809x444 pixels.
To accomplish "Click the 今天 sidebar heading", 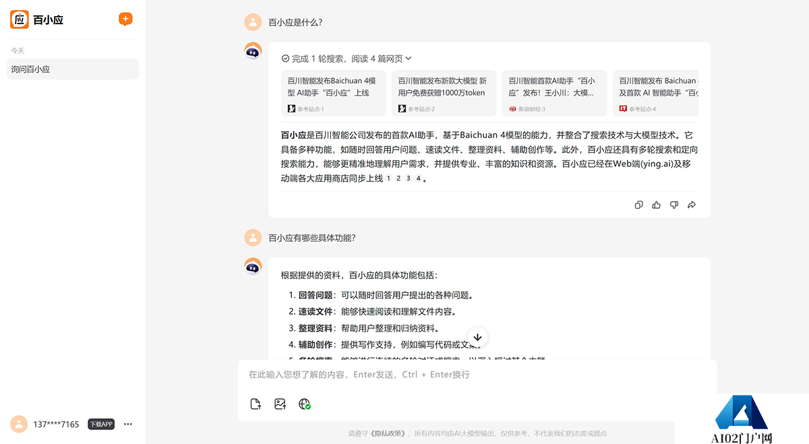I will (x=18, y=51).
